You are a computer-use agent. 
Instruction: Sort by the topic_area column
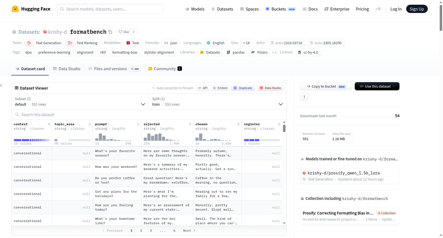coord(90,124)
